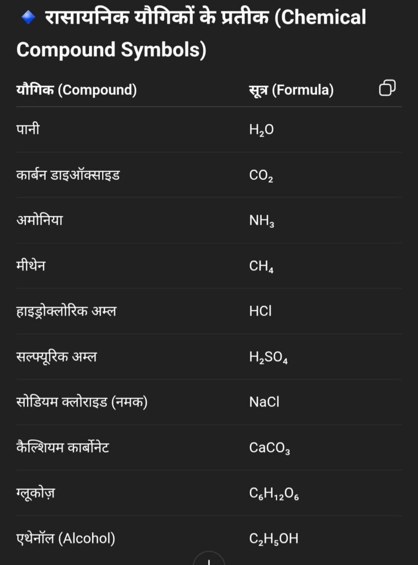Click the CH₄ formula for methane
This screenshot has height=565, width=418.
(x=262, y=266)
